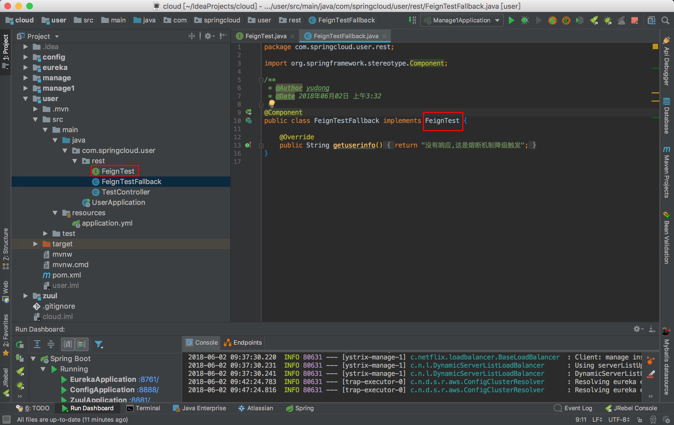Click the intention lightbulb in the editor
The image size is (674, 425).
point(272,104)
